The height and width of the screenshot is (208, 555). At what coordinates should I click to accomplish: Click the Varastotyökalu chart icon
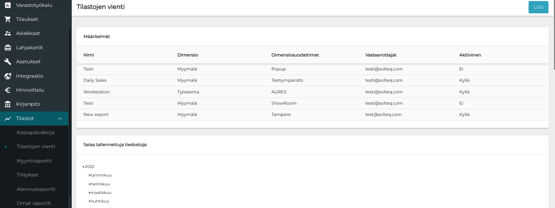8,5
